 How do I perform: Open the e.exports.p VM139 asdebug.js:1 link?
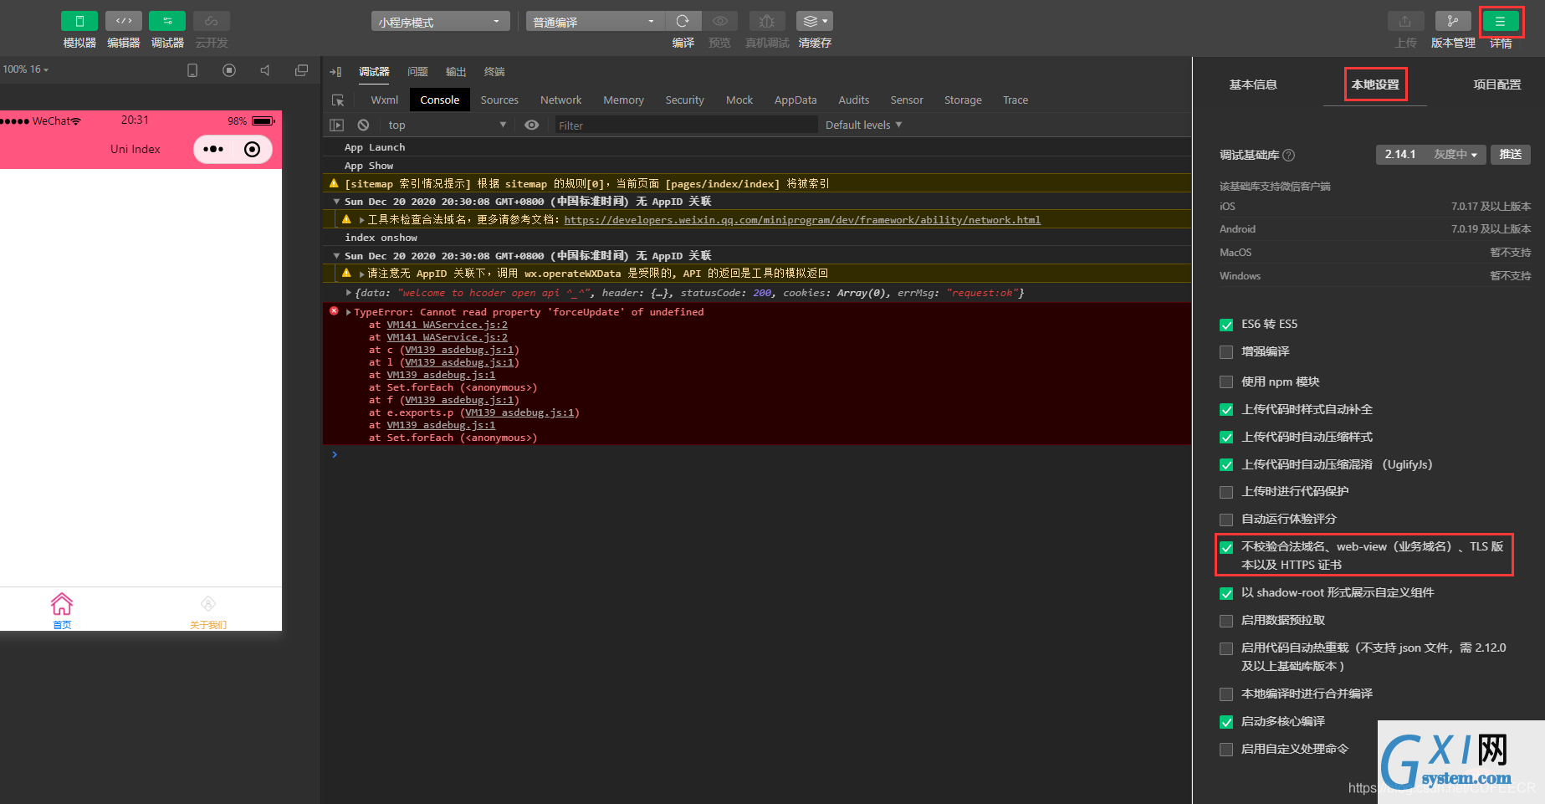pyautogui.click(x=519, y=412)
